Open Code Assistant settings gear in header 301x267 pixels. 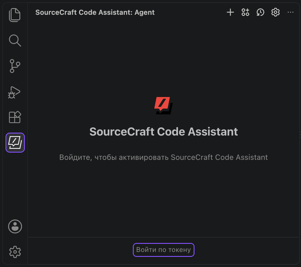click(x=276, y=12)
